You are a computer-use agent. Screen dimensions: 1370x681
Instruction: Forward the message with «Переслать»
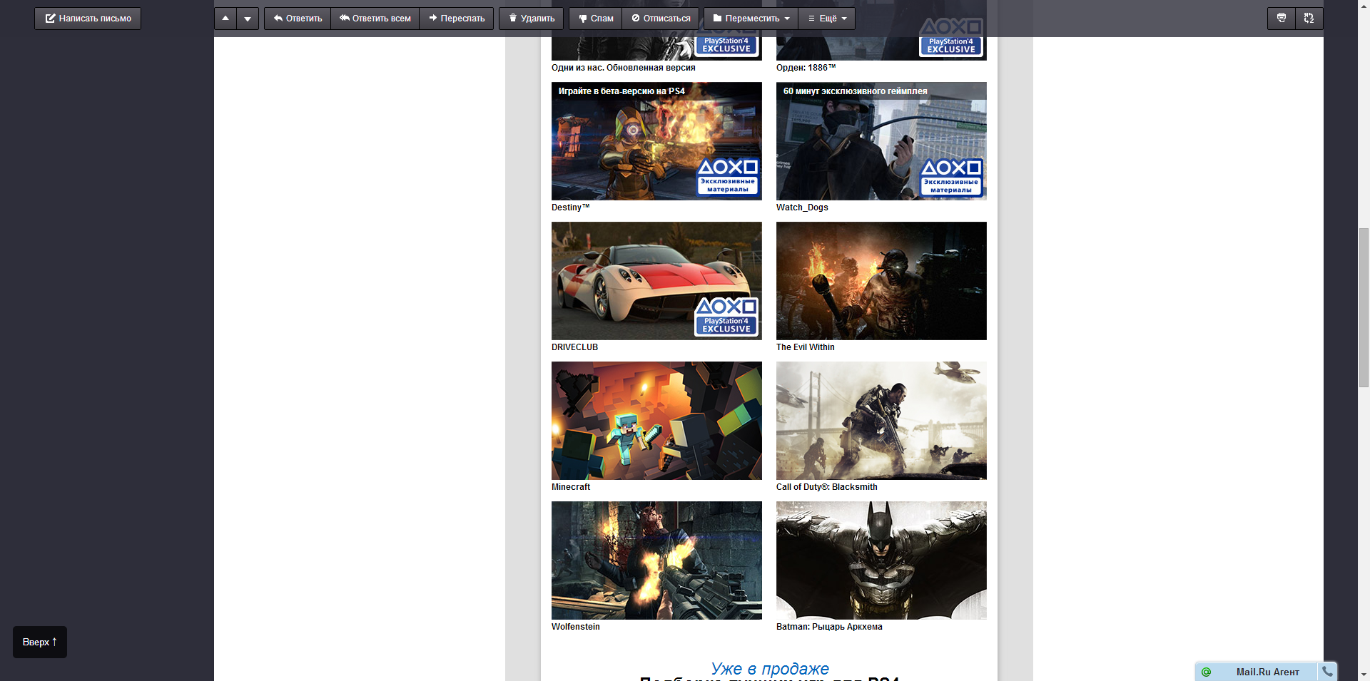pos(457,19)
